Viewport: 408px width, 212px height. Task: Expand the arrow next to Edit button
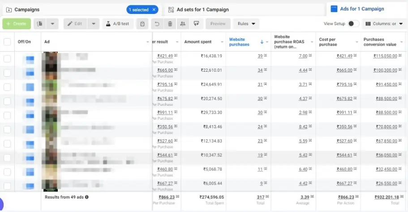coord(94,24)
